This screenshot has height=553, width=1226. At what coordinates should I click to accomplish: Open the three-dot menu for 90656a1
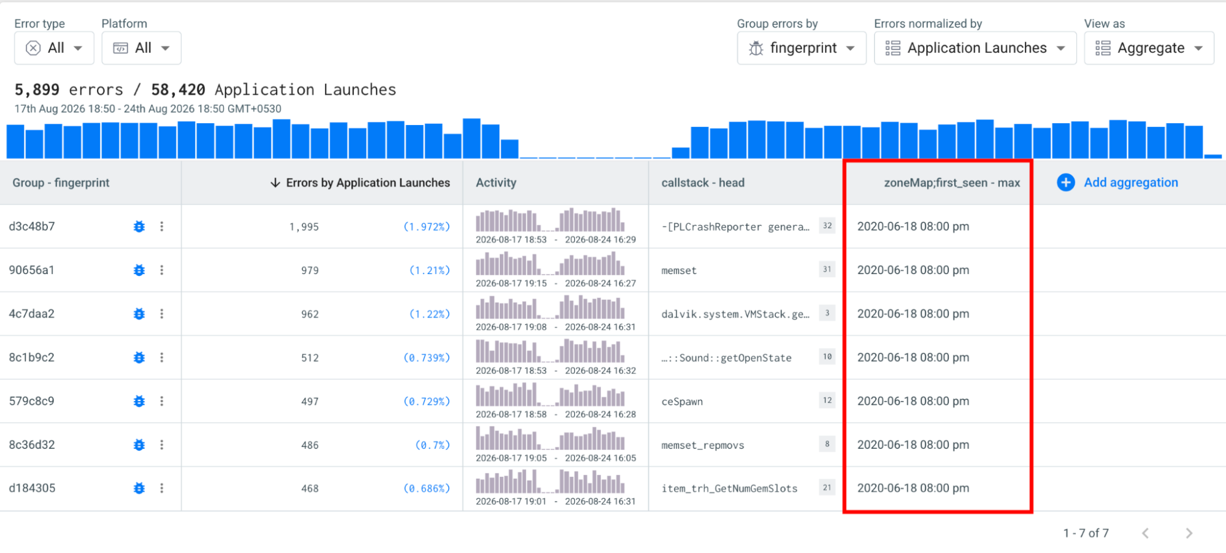[x=162, y=270]
